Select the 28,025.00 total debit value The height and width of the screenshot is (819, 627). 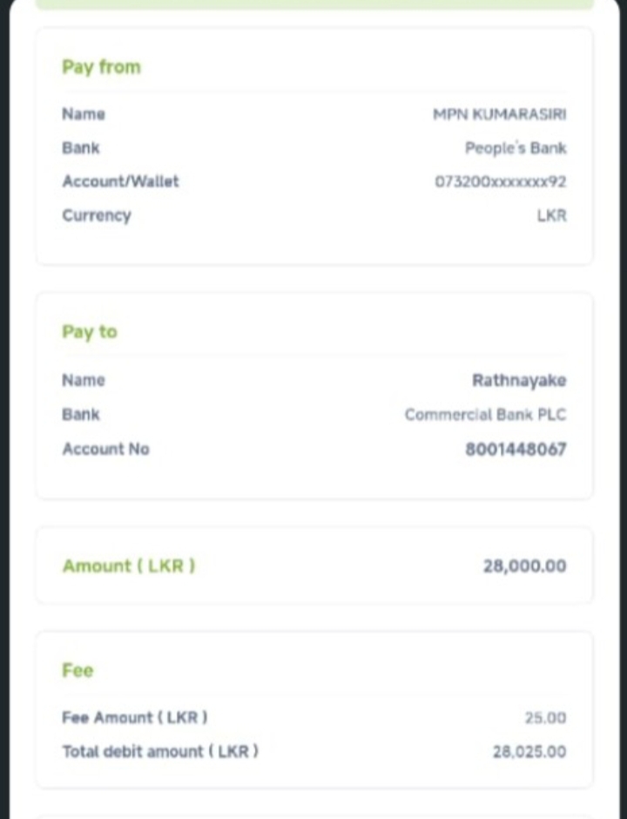529,752
